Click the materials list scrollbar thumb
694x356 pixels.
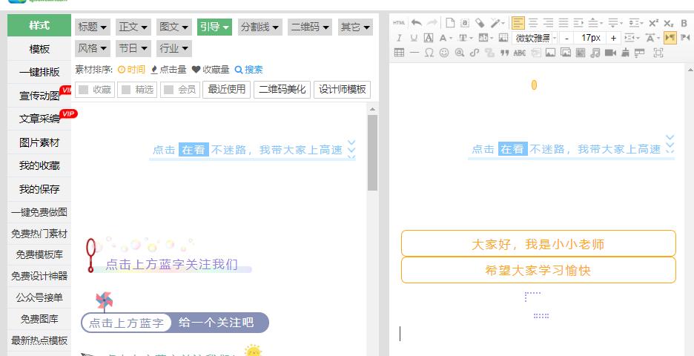tap(373, 153)
